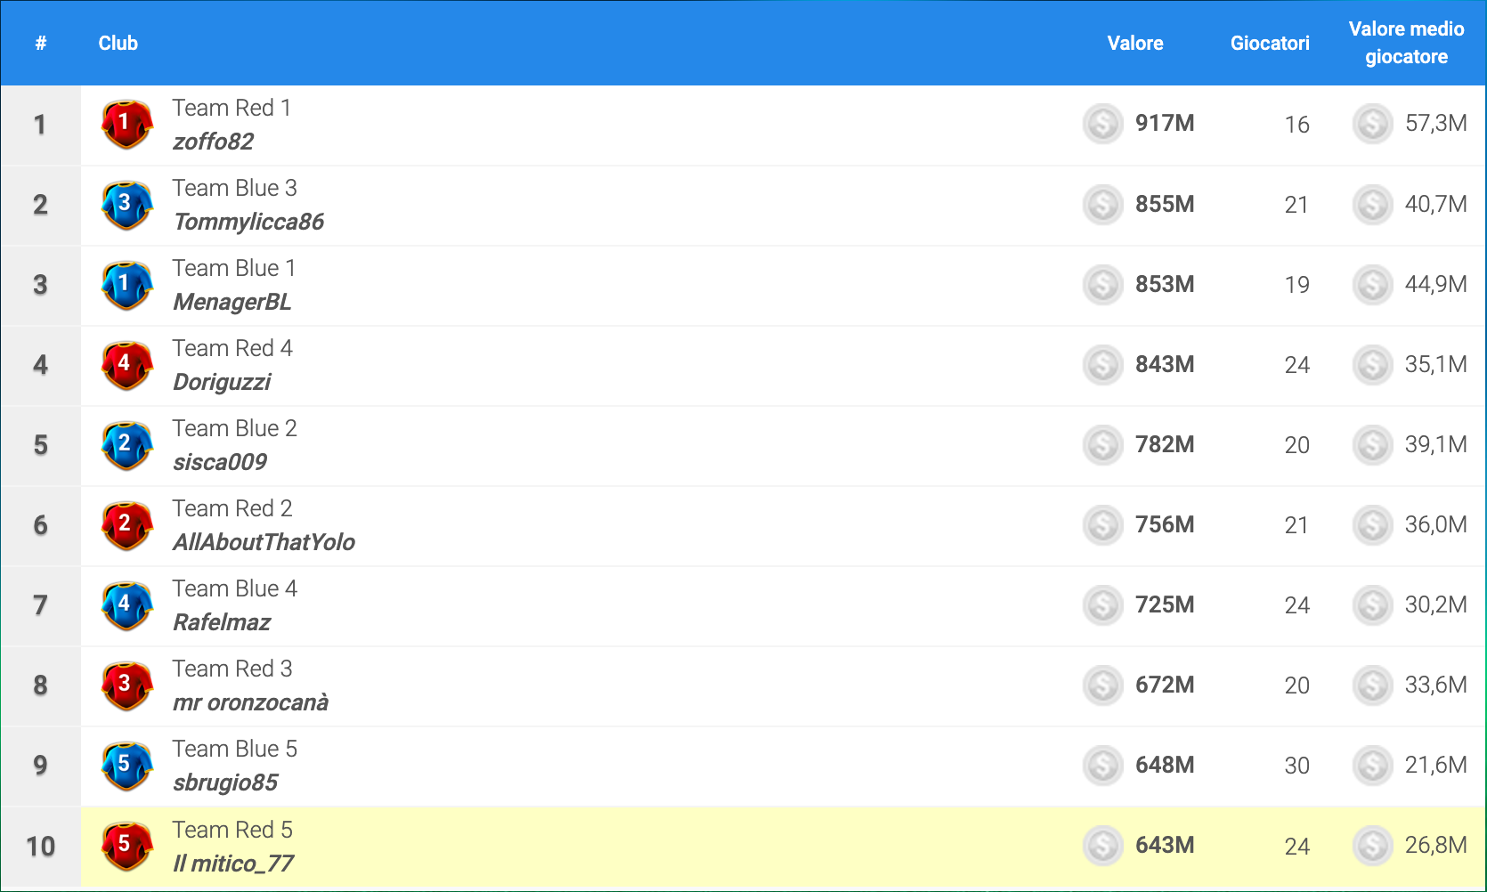Click rank number 7 cell
Viewport: 1487px width, 892px height.
(41, 605)
